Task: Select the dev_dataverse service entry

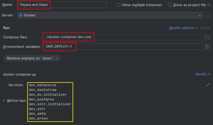Action: (x=43, y=85)
